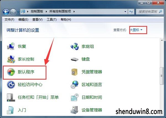Click the 日期和时间 calendar icon
The width and height of the screenshot is (166, 118).
(75, 97)
